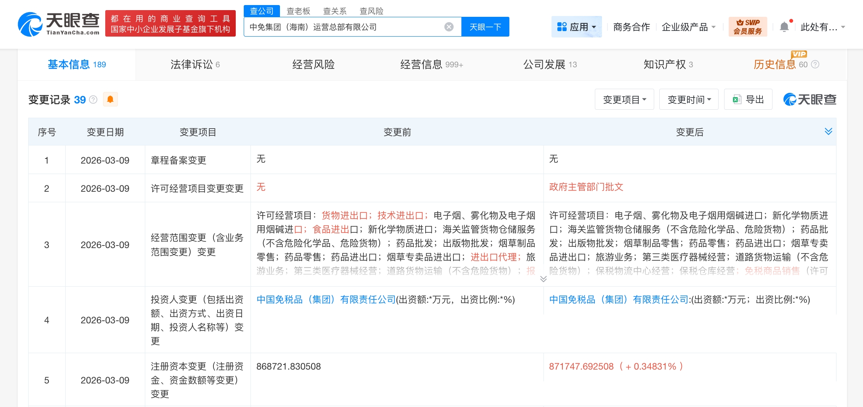
Task: Click the orange change-alert bell icon
Action: pos(110,99)
